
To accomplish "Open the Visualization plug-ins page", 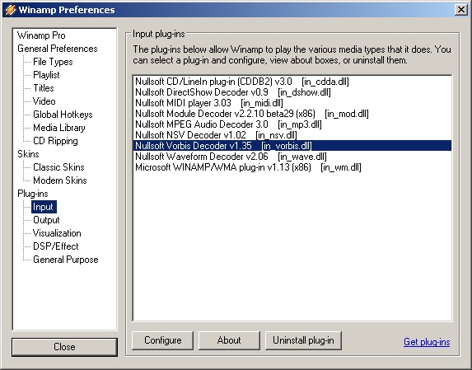I will (x=57, y=233).
